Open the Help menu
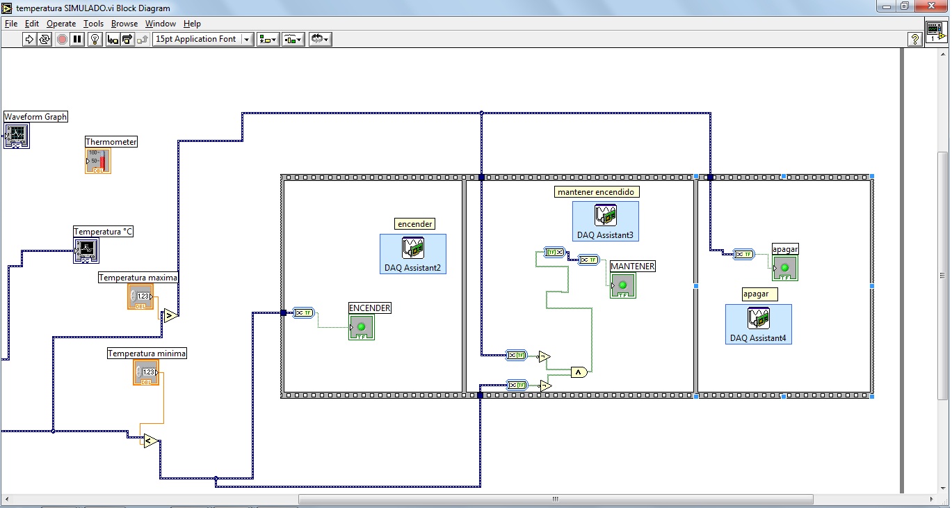The width and height of the screenshot is (952, 508). coord(192,23)
